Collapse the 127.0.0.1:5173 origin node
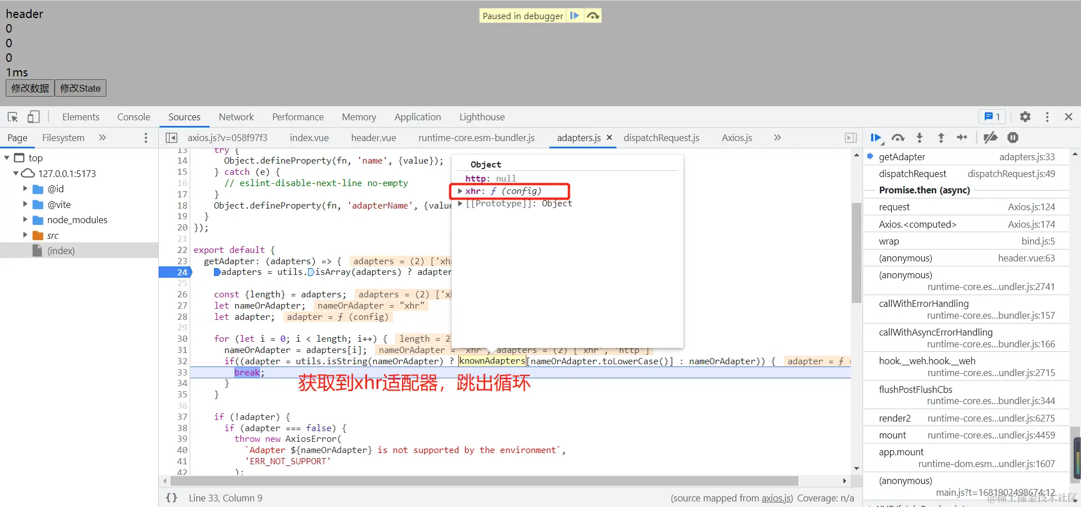Viewport: 1081px width, 507px height. point(16,173)
